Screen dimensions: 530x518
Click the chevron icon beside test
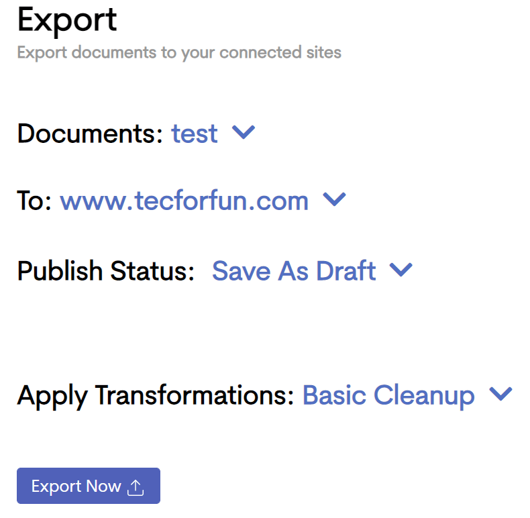pyautogui.click(x=244, y=132)
